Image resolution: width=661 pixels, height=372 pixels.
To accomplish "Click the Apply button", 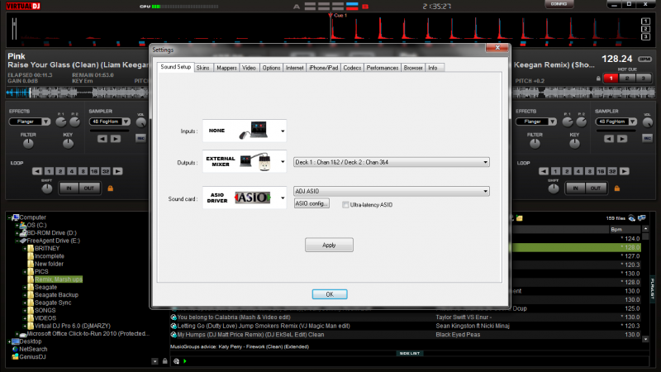I will 329,245.
